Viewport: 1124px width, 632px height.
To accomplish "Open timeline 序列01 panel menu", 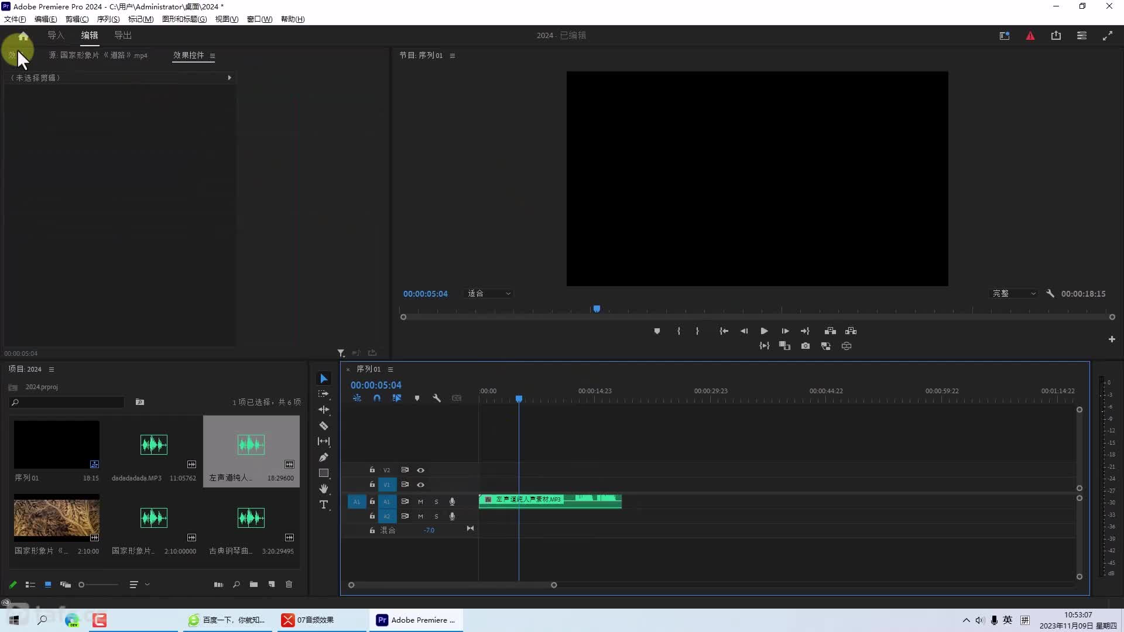I will 390,369.
